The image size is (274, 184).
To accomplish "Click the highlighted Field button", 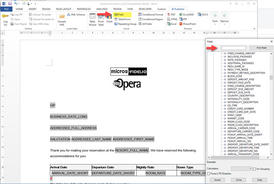I will [x=122, y=15].
